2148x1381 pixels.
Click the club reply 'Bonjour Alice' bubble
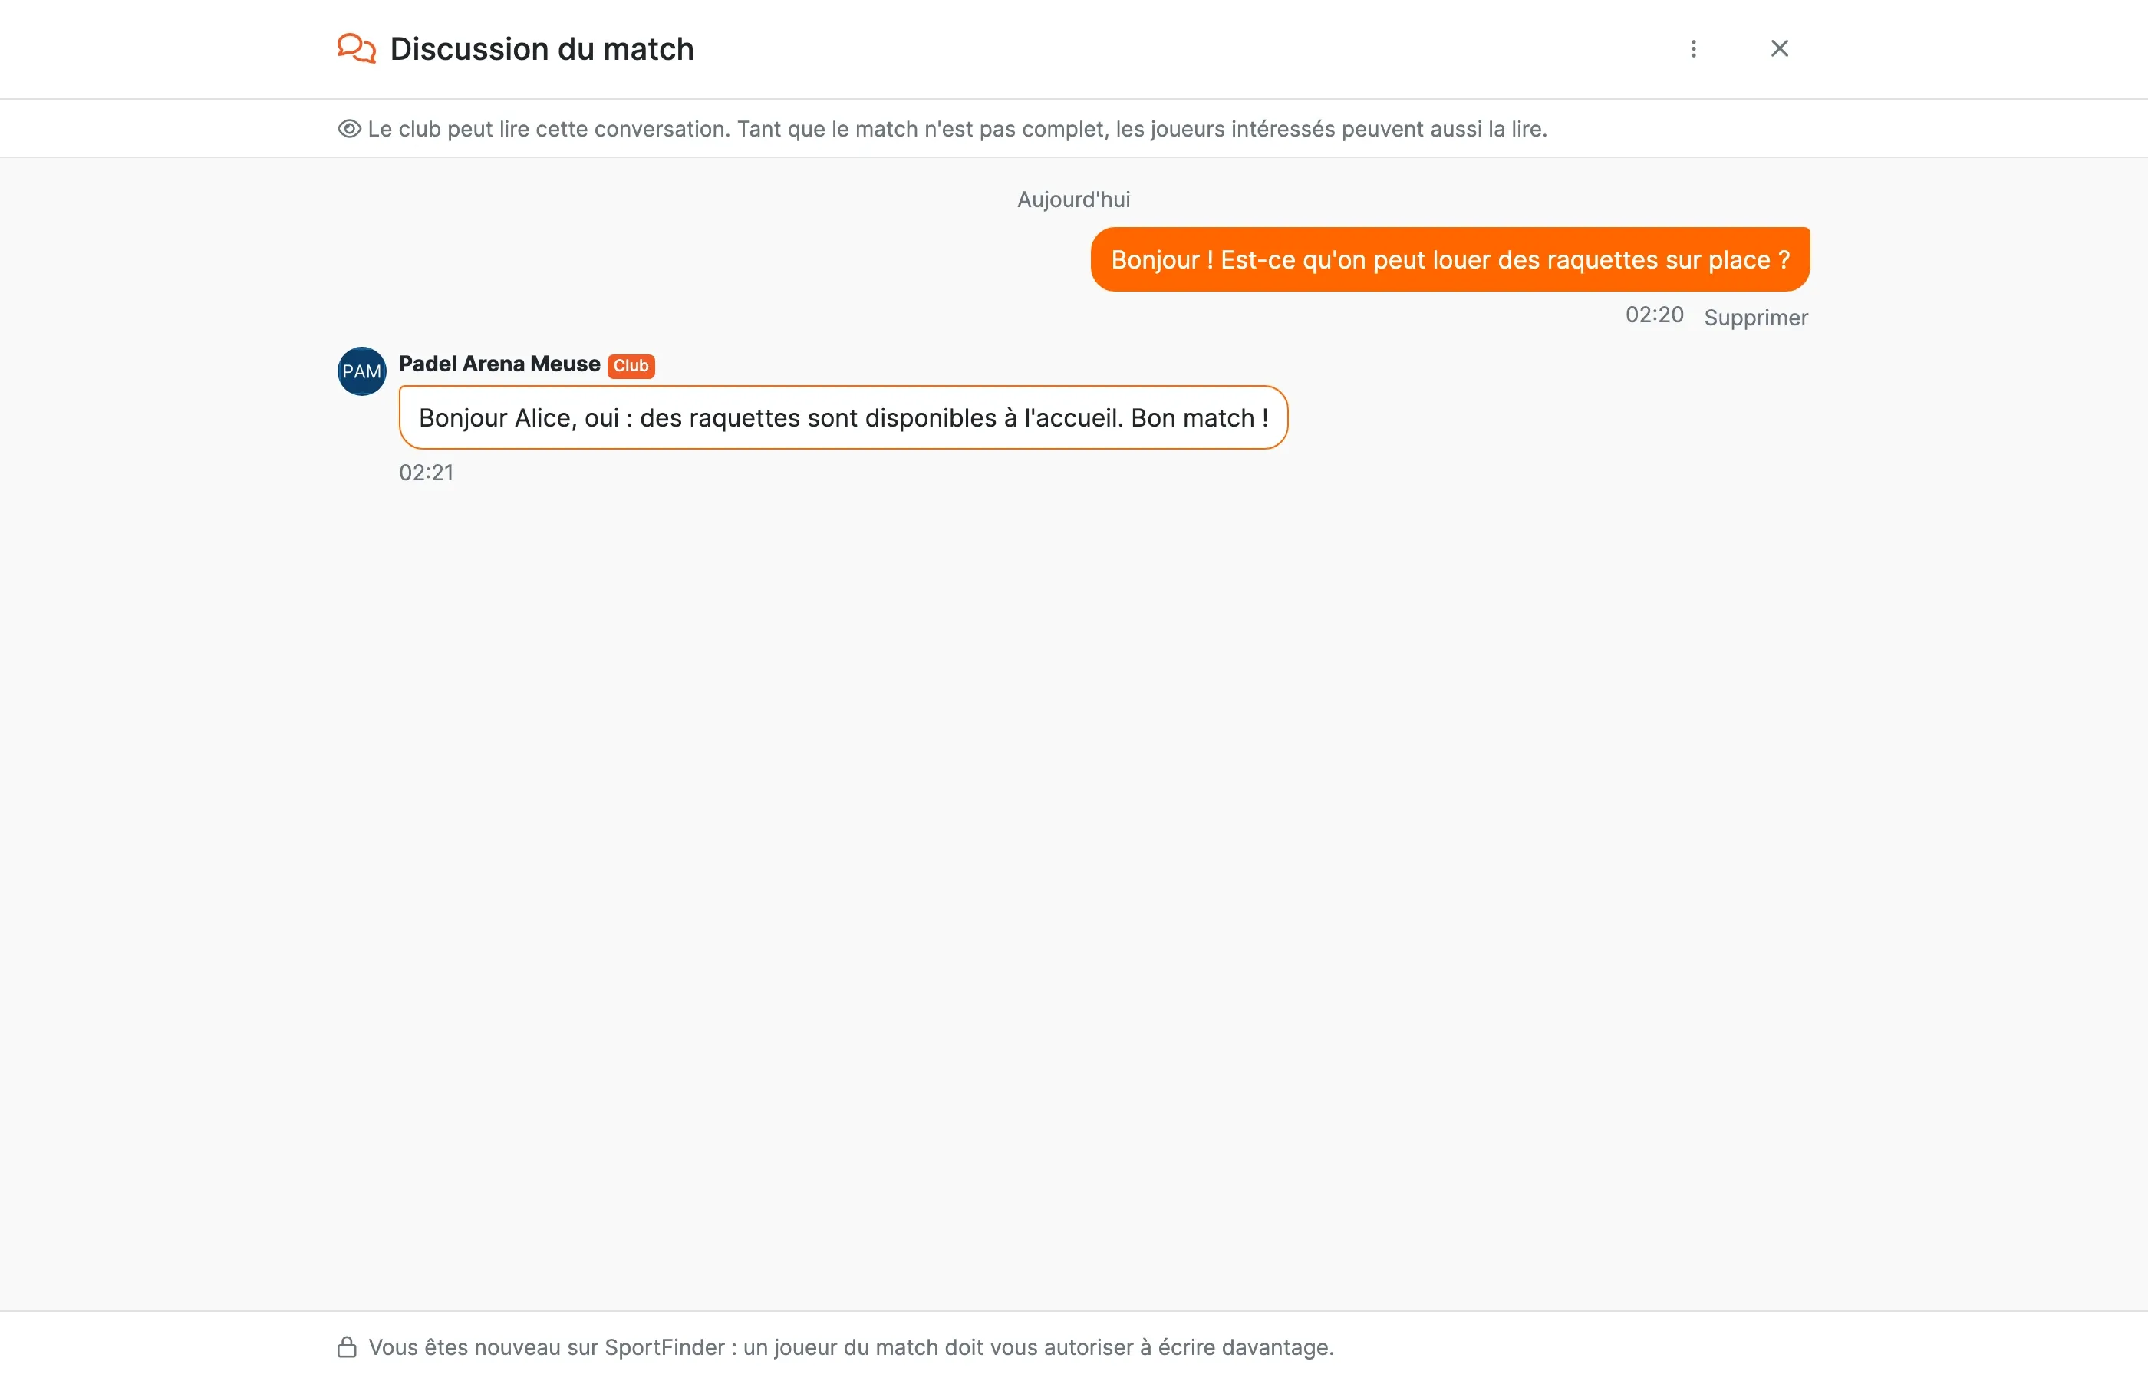tap(842, 418)
